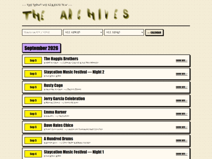Viewport: 212px width, 159px height.
Task: Select the Rusty Cage show title
Action: click(x=53, y=85)
